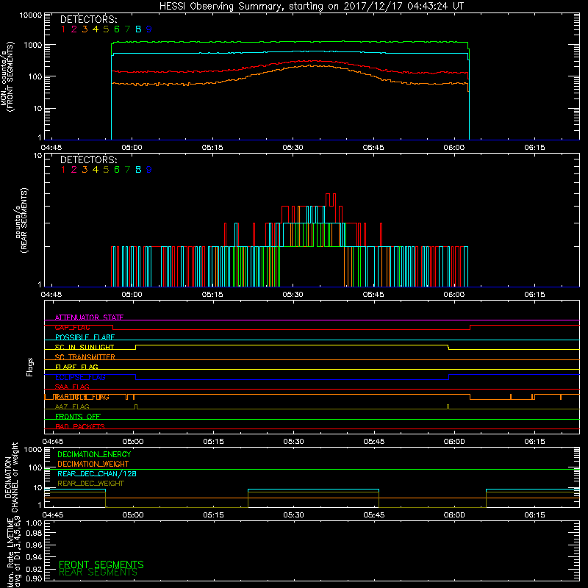Click MON. counts/s (FRONT SEGMENTS) axis title
This screenshot has width=588, height=588.
click(x=7, y=77)
